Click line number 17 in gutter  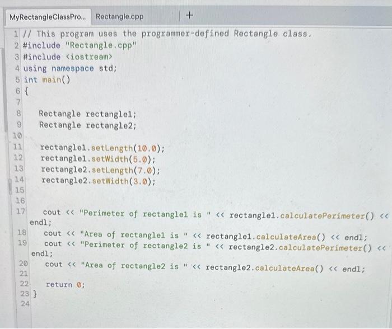pyautogui.click(x=21, y=211)
